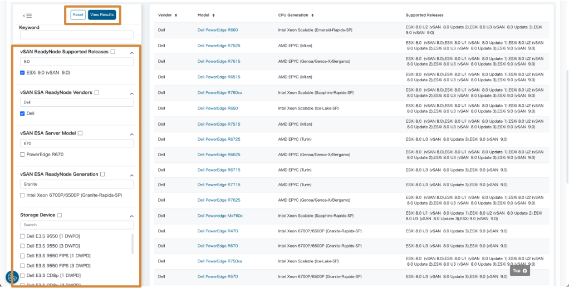Click the Supported Releases column header

pos(425,15)
